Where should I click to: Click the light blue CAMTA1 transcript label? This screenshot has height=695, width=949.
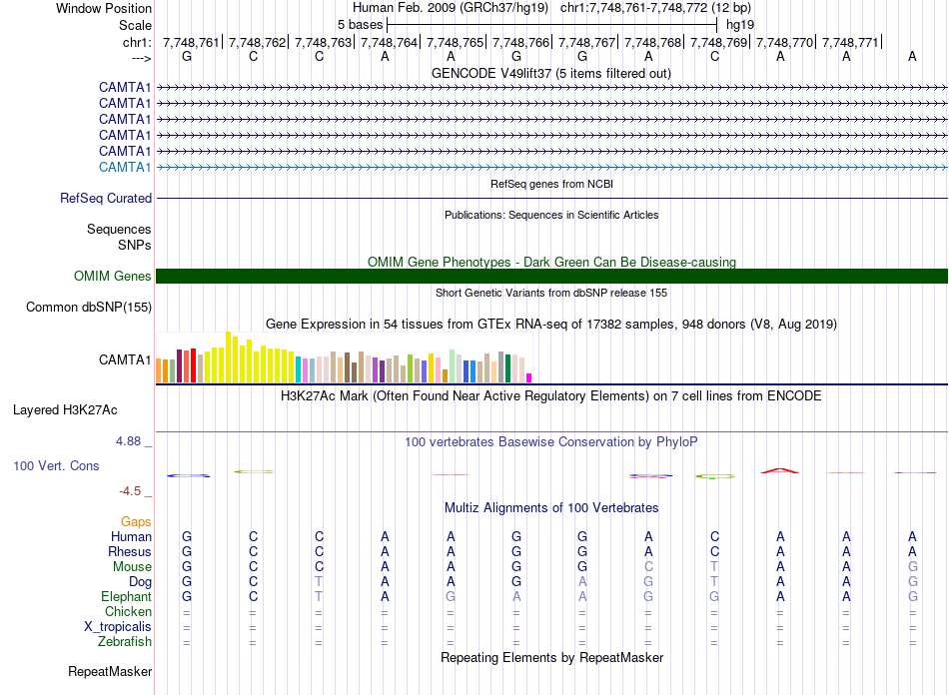tap(125, 167)
